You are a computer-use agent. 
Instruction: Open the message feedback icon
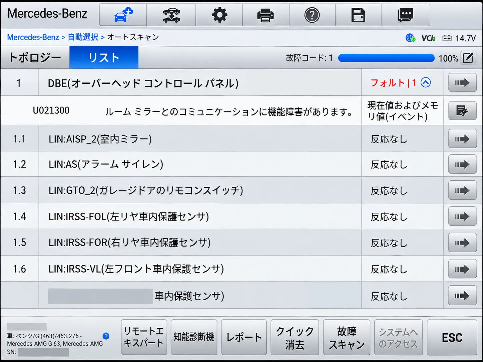coord(405,15)
